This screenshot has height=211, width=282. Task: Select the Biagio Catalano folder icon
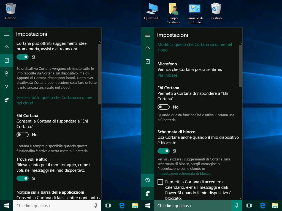click(173, 13)
